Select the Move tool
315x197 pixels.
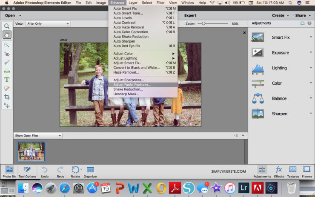pyautogui.click(x=7, y=106)
